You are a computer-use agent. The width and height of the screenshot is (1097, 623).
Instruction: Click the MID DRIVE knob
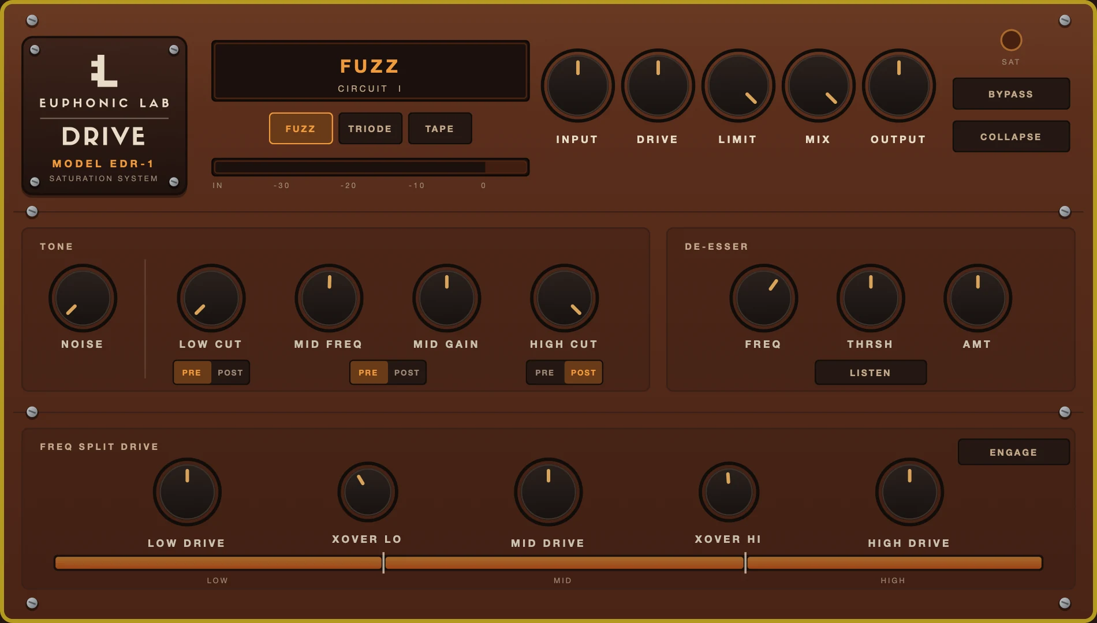[548, 492]
